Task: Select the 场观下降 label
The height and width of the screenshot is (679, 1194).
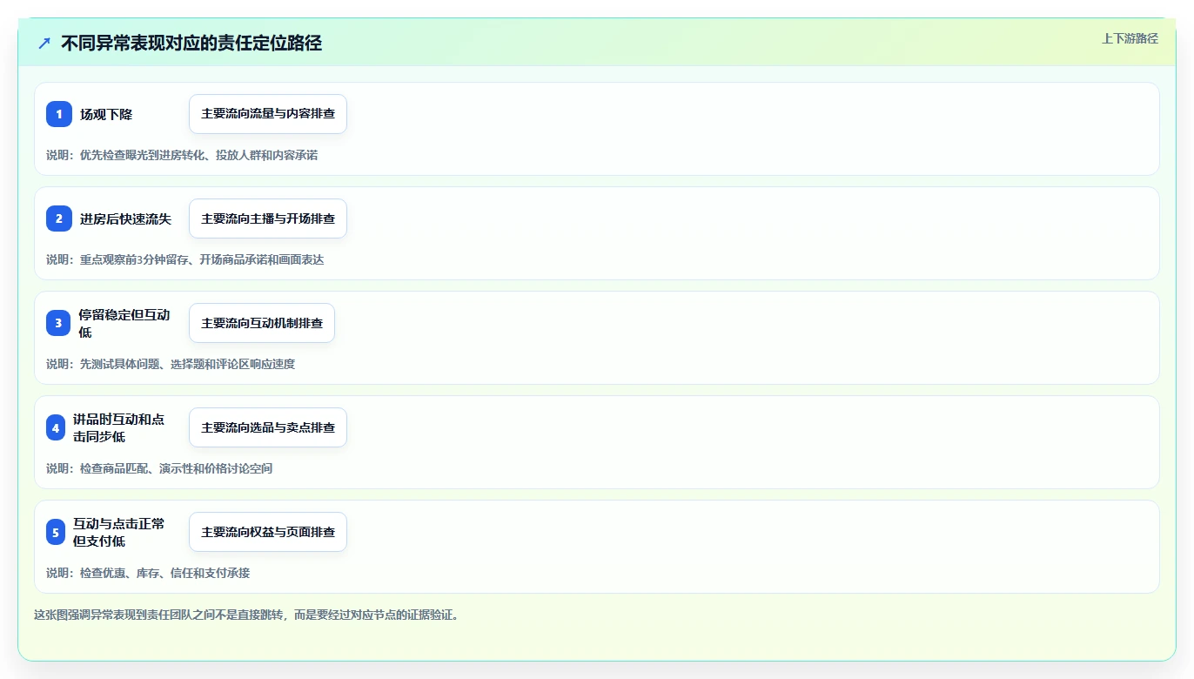Action: coord(106,114)
